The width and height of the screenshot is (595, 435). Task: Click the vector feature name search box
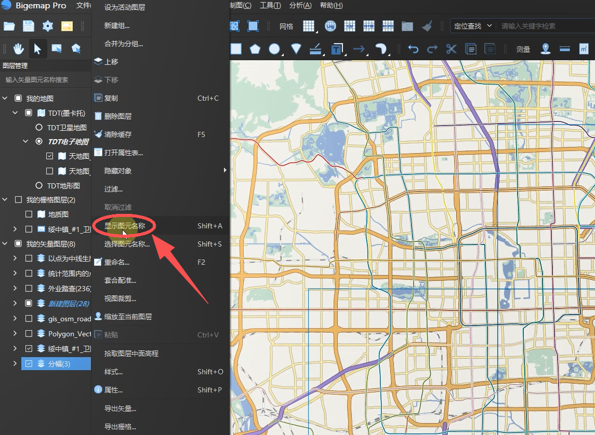46,79
